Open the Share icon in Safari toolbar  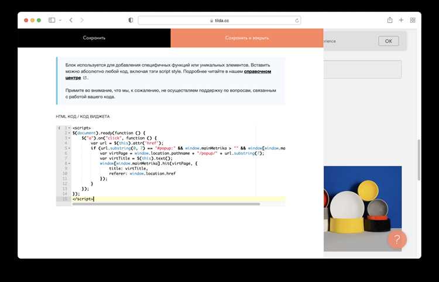pos(390,20)
